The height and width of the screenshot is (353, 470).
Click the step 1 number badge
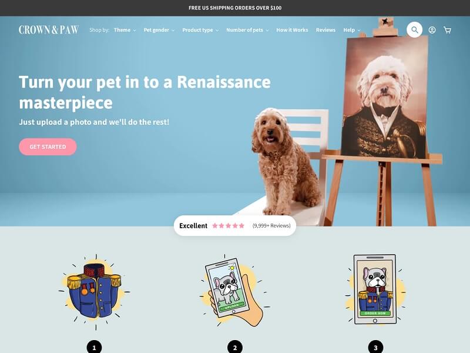pyautogui.click(x=94, y=347)
